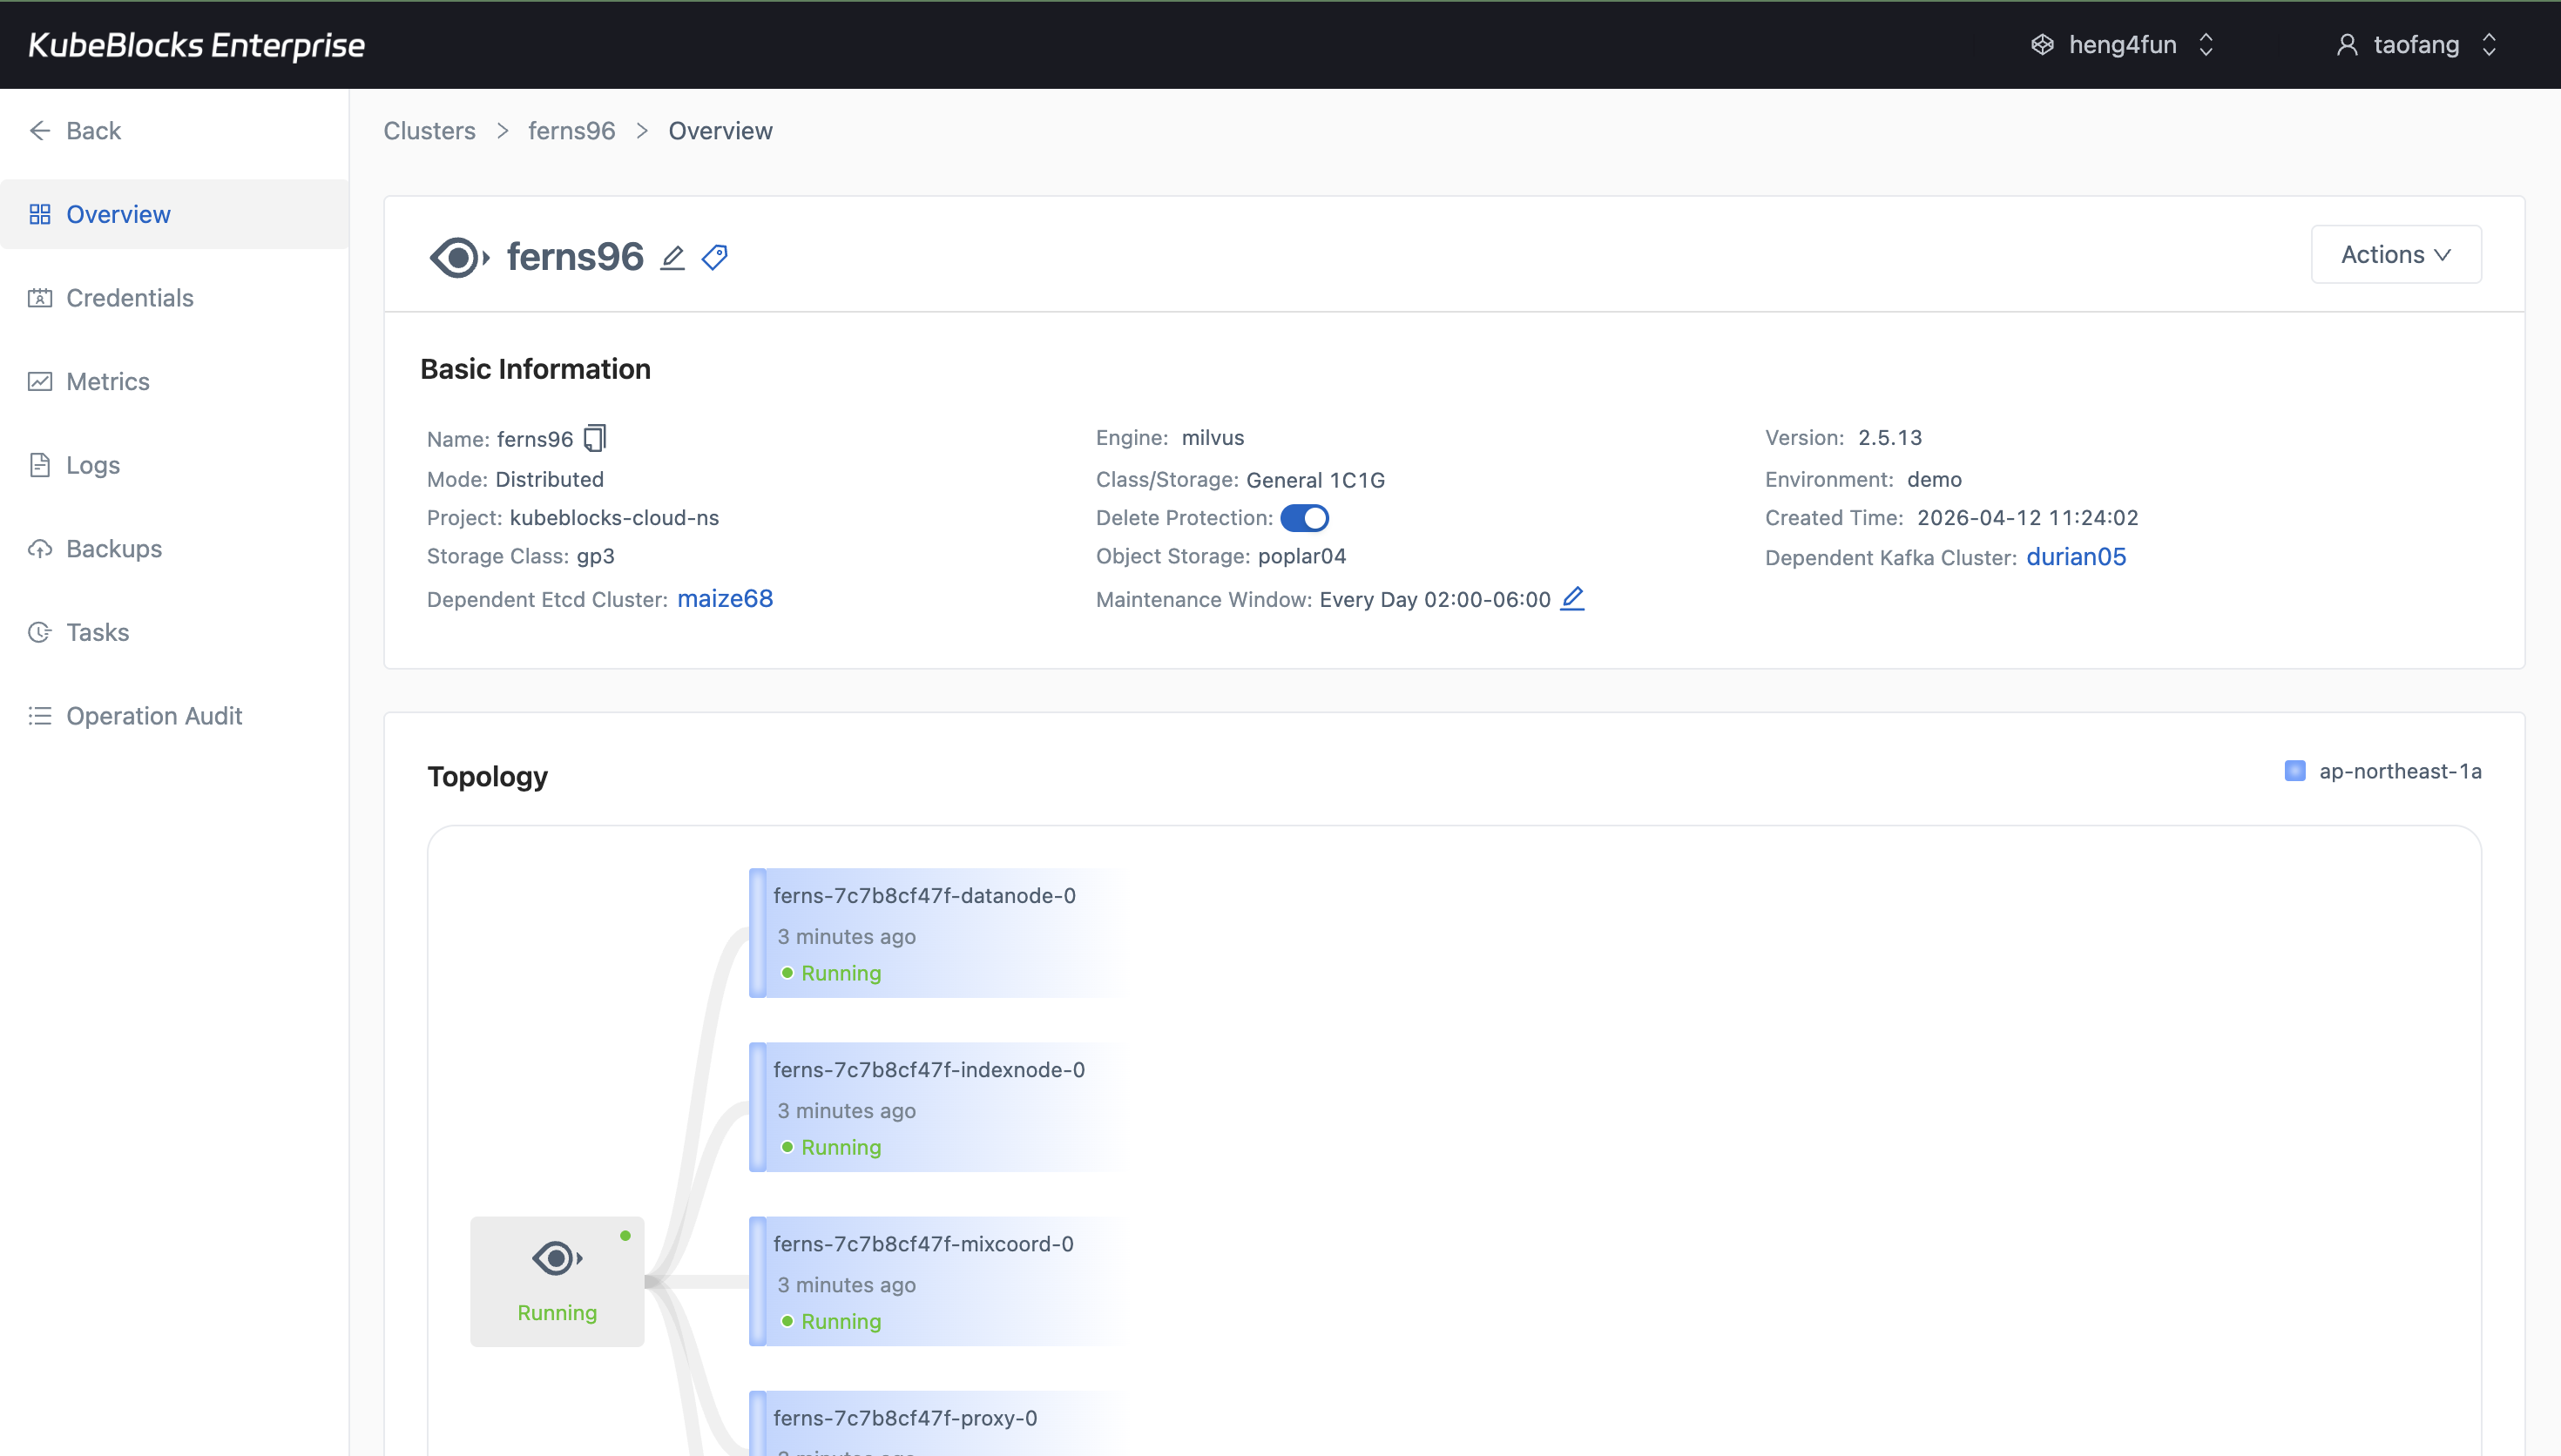Disable the Delete Protection toggle

pos(1307,517)
